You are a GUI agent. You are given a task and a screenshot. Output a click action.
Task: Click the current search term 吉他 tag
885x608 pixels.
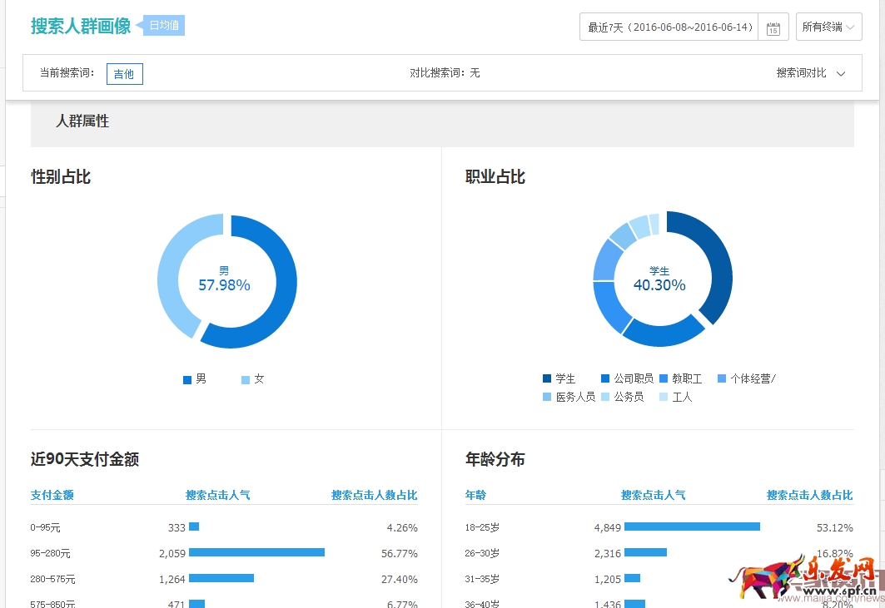(x=124, y=74)
